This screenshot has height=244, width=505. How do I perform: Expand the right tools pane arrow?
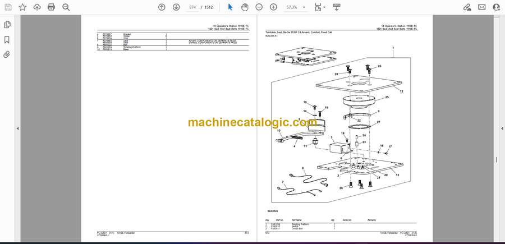[x=502, y=128]
